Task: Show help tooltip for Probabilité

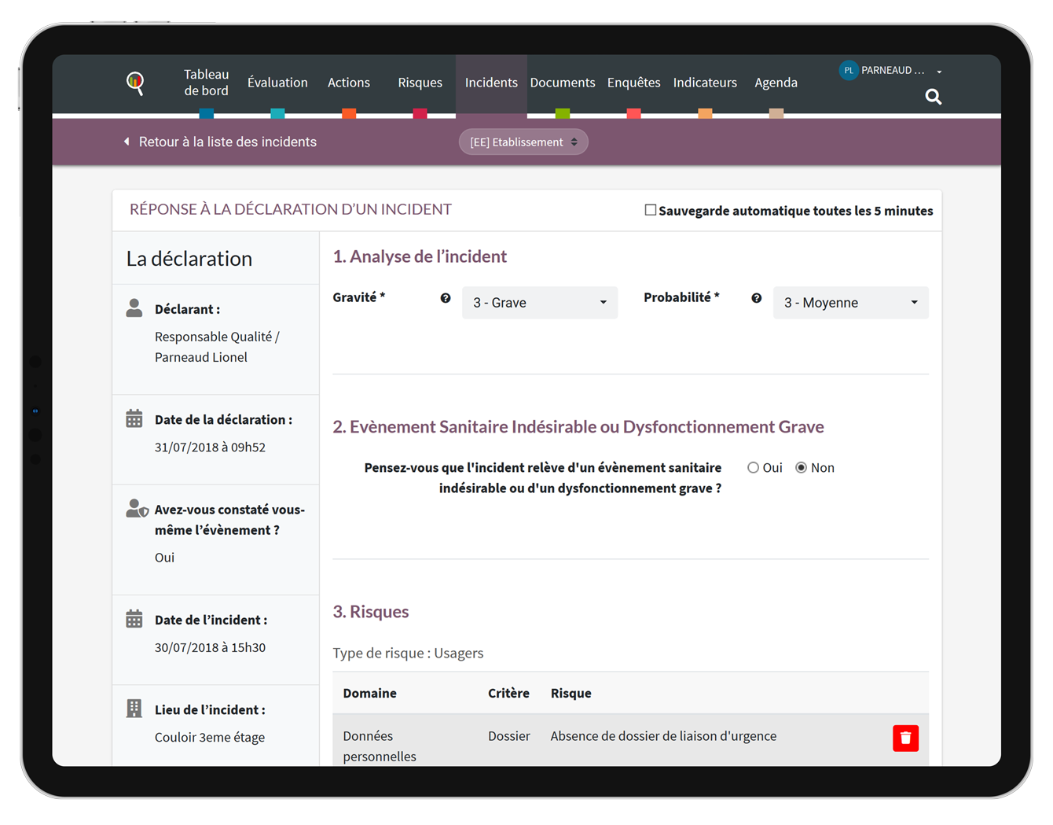Action: tap(756, 298)
